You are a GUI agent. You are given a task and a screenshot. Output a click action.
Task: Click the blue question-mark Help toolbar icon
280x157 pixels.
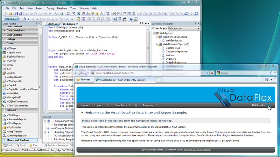tap(131, 19)
